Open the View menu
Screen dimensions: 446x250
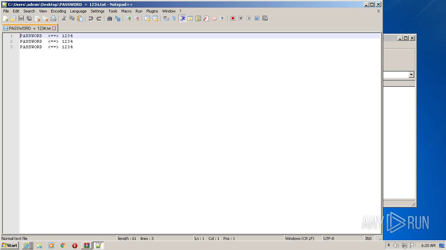(43, 11)
